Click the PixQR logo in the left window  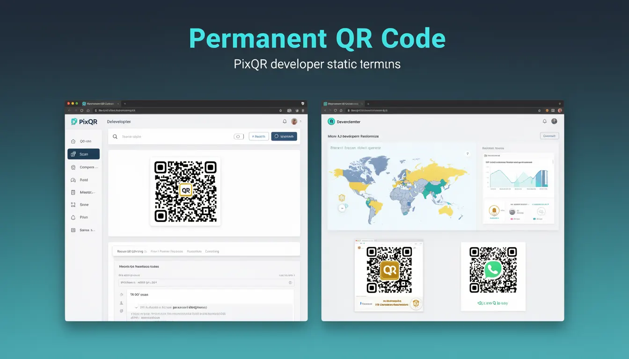(84, 122)
